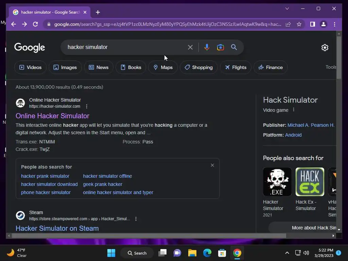Expand the tab search chevron
The width and height of the screenshot is (348, 261).
pyautogui.click(x=287, y=8)
